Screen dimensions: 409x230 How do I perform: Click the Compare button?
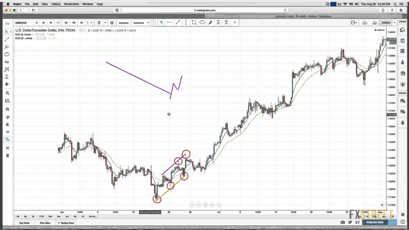tap(124, 23)
